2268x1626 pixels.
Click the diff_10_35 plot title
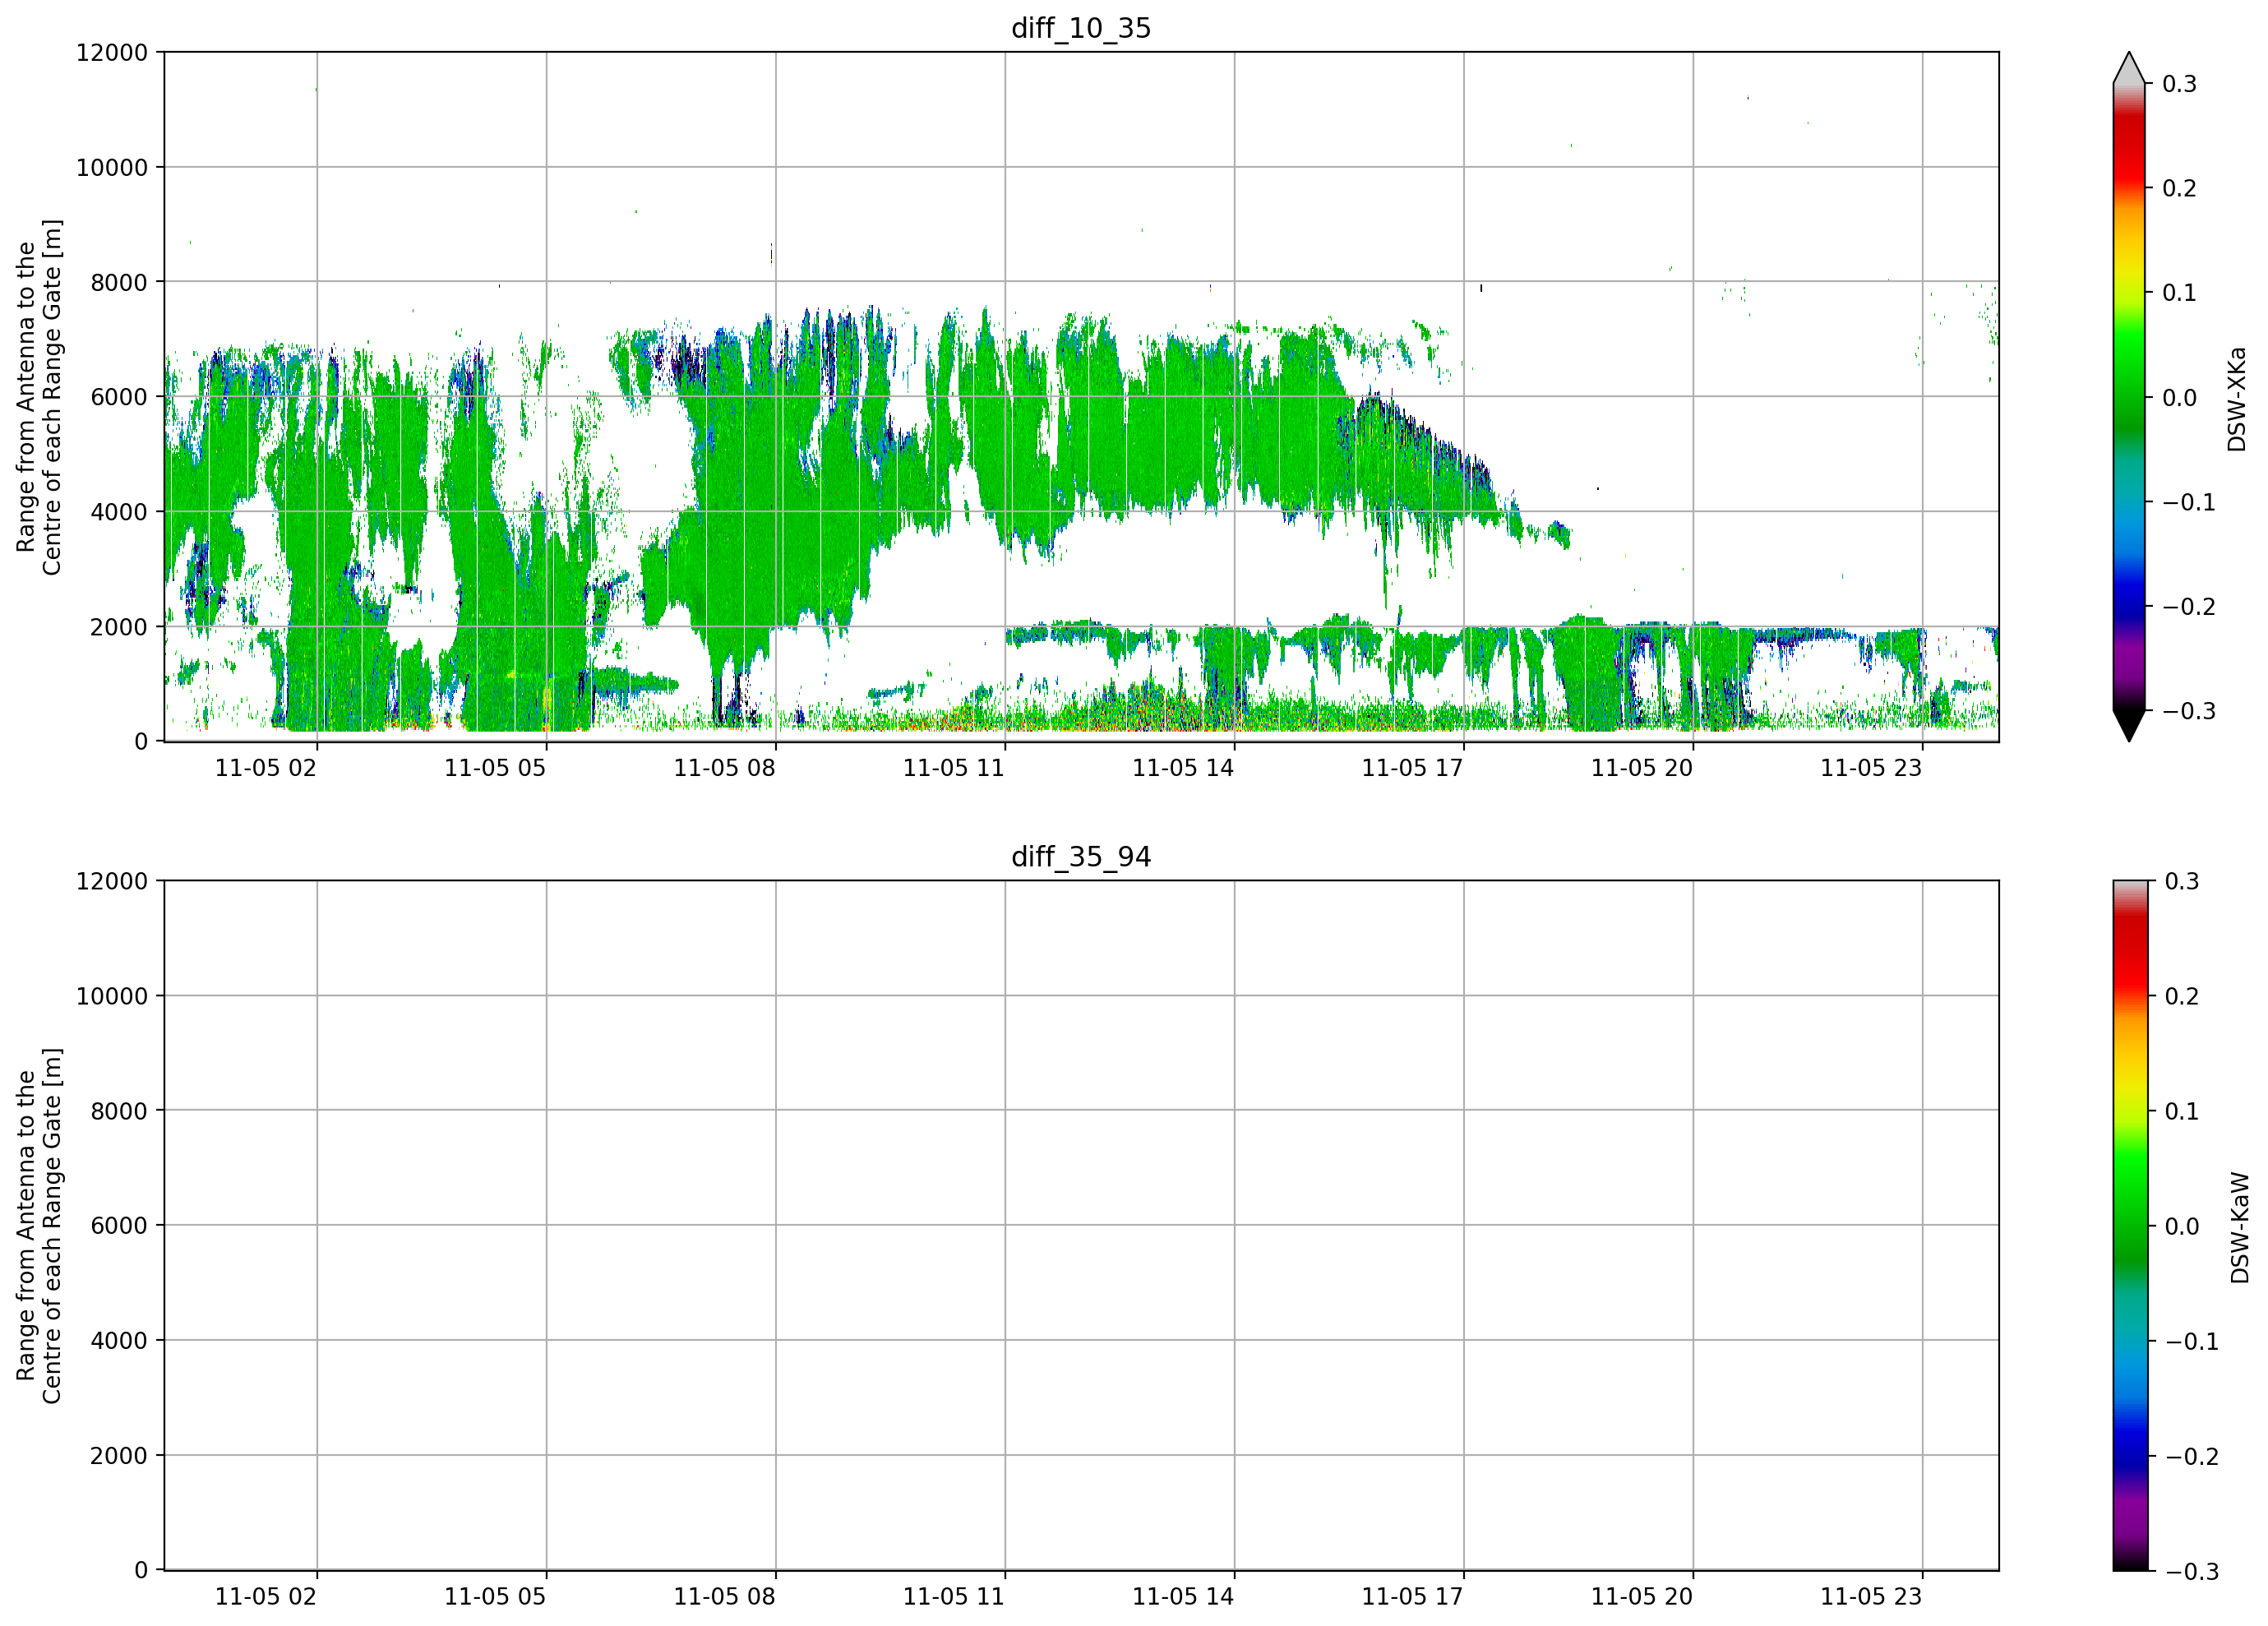pyautogui.click(x=1081, y=28)
